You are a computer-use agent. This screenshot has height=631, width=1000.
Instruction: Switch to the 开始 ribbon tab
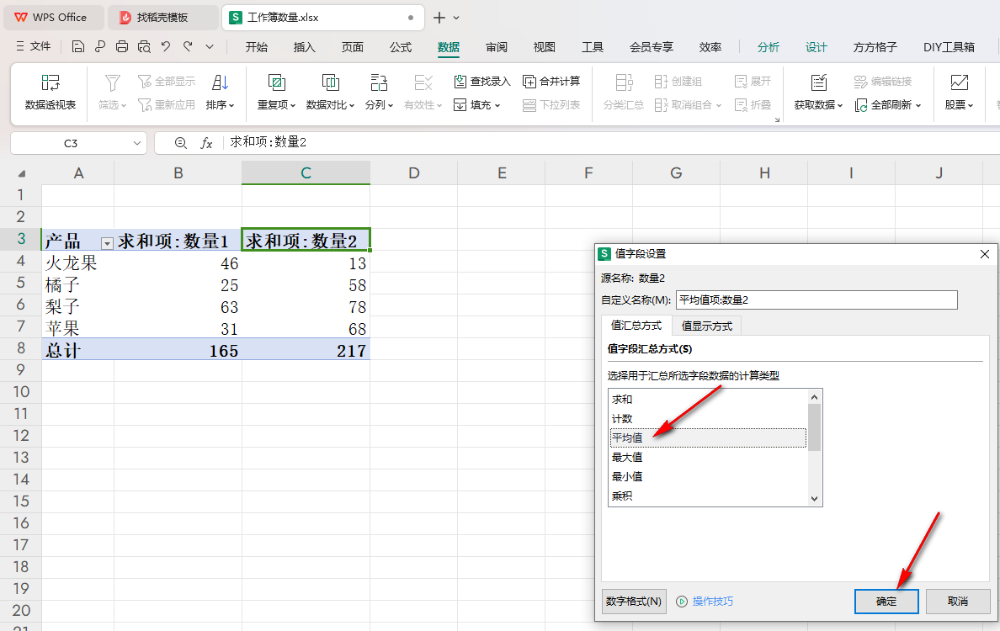(257, 46)
